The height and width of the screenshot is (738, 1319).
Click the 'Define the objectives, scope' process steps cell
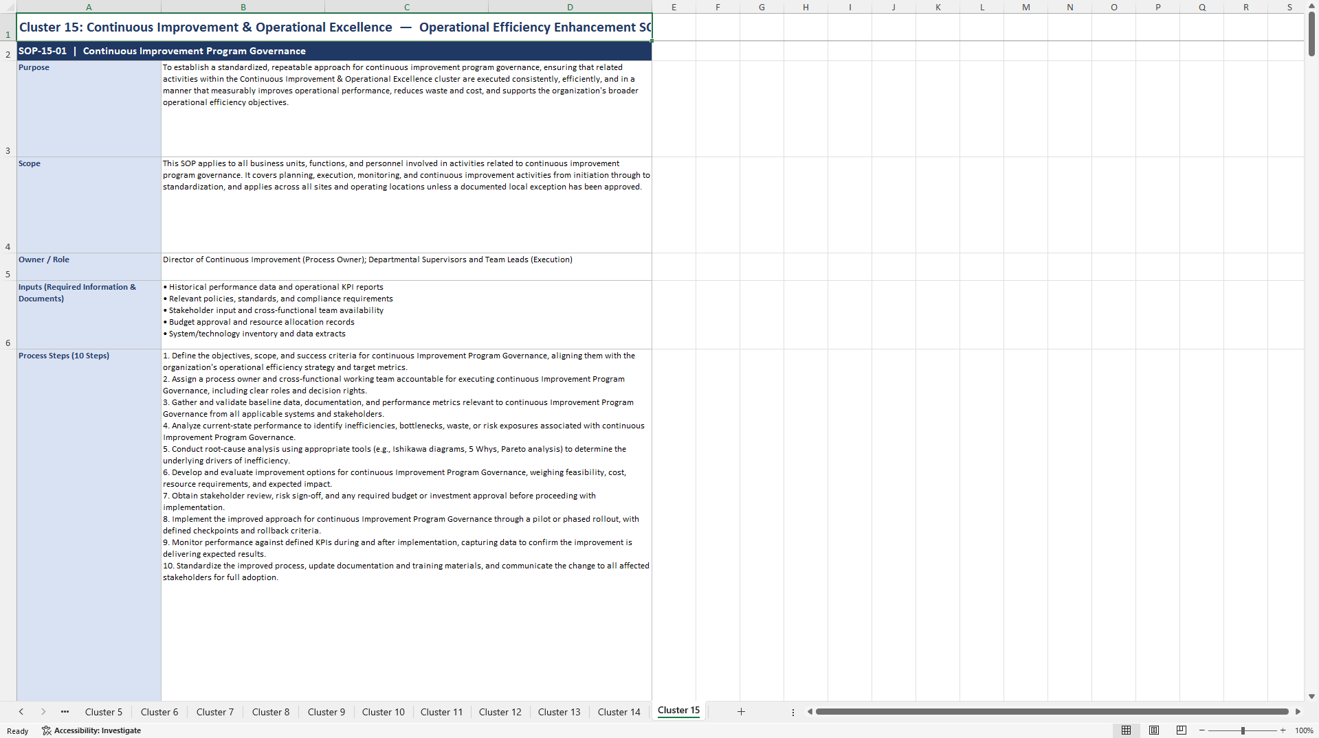(406, 525)
